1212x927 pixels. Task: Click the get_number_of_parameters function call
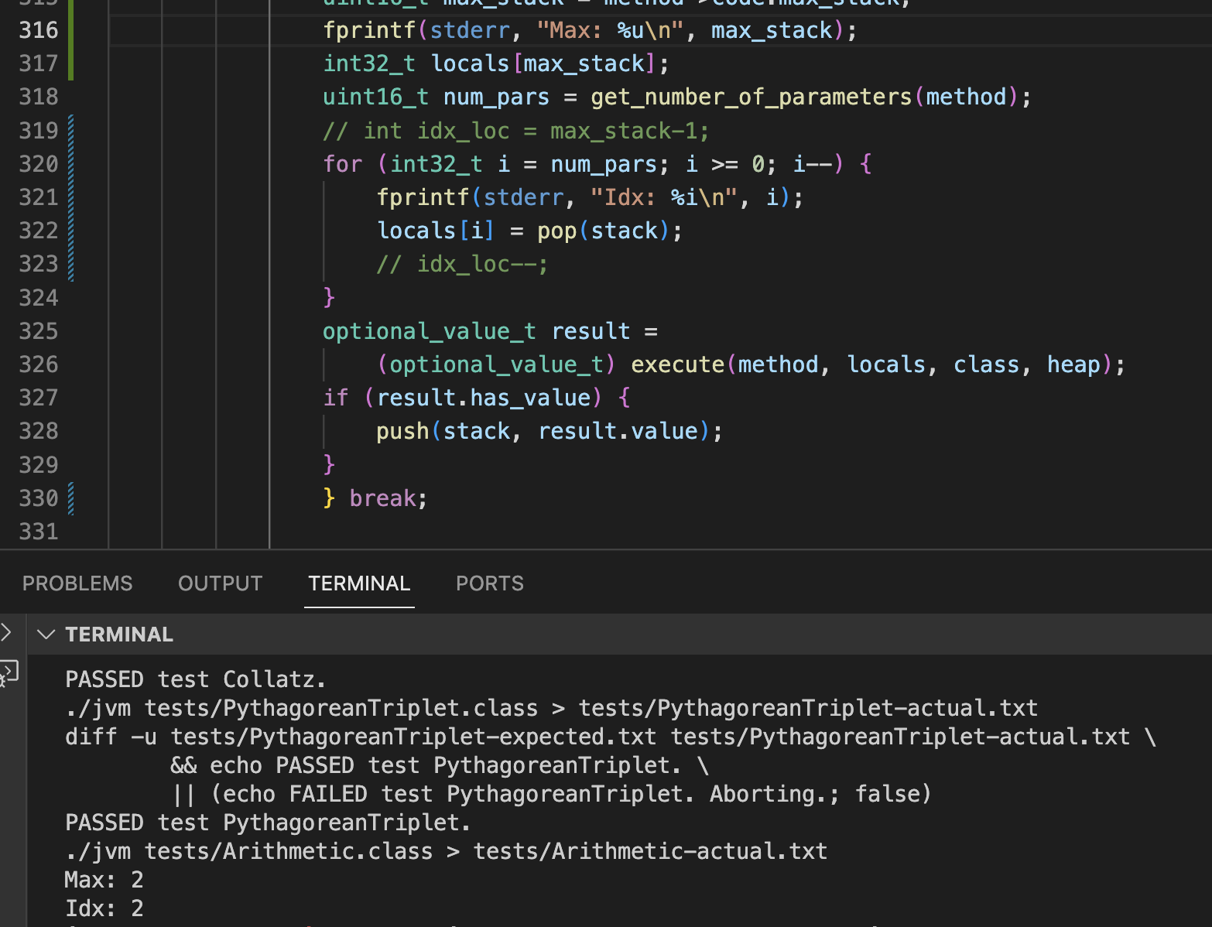point(751,97)
